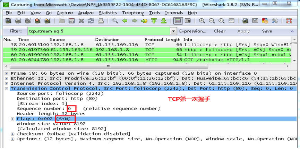Open coloring rules icon
This screenshot has width=300, height=150.
(265, 21)
